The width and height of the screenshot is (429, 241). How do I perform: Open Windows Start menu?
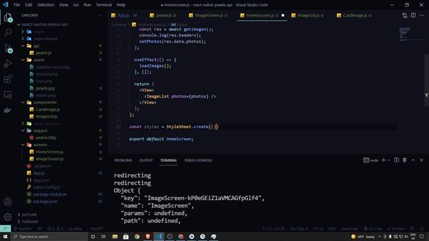point(5,236)
